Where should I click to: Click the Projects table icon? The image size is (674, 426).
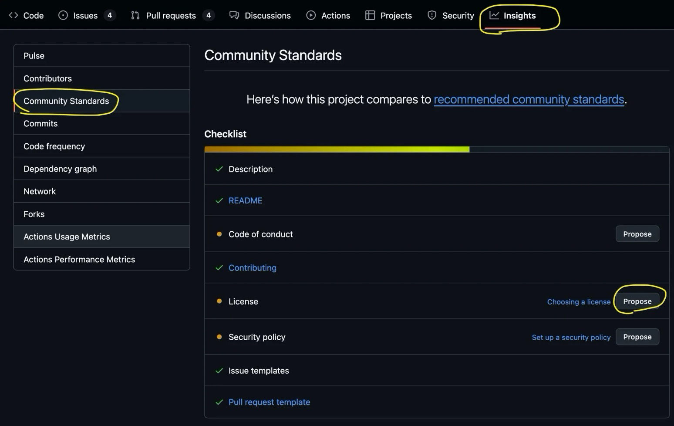click(x=370, y=15)
